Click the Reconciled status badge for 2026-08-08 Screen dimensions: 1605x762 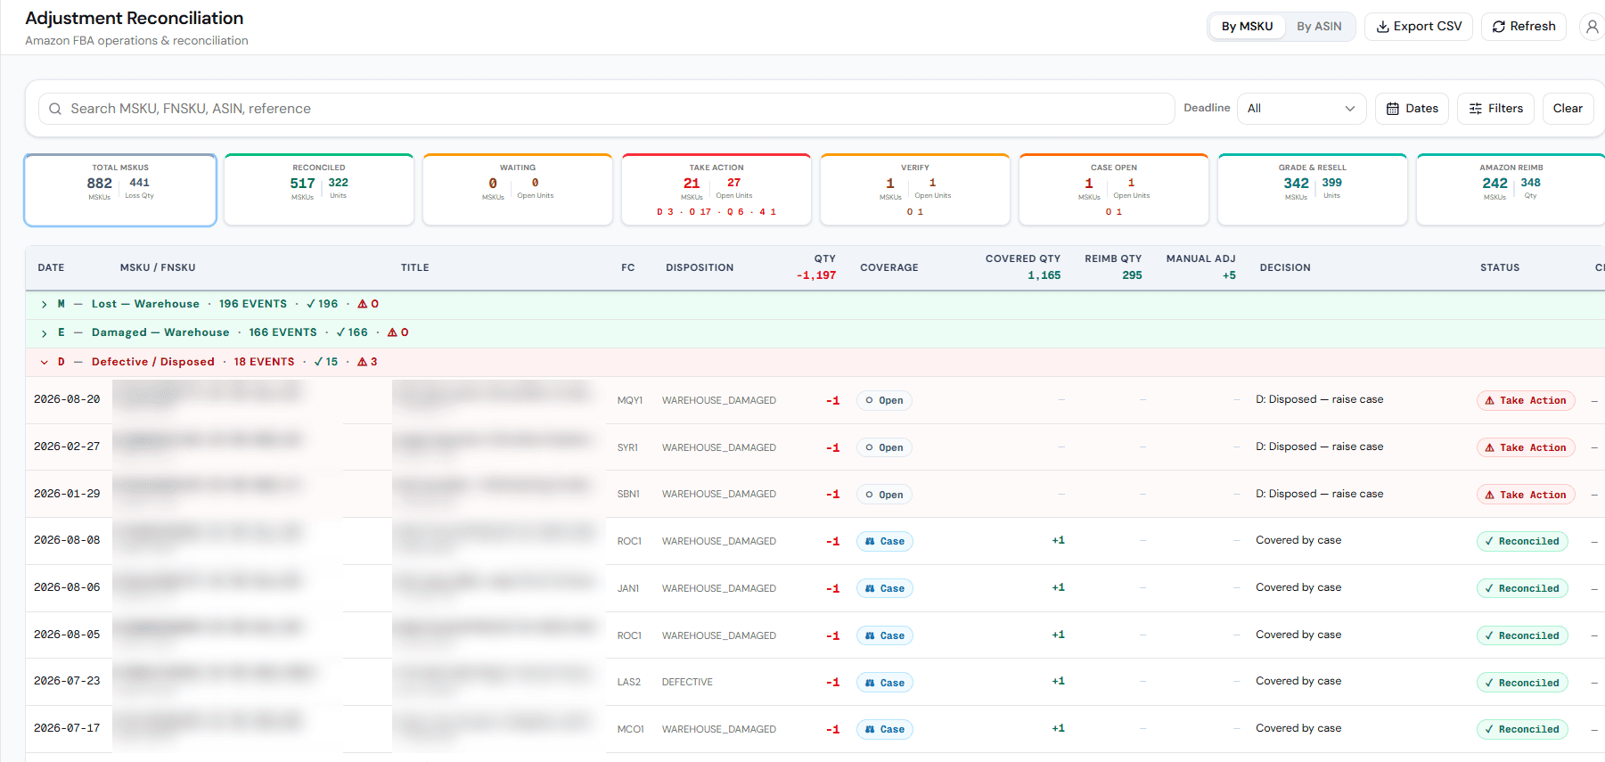[x=1522, y=541]
